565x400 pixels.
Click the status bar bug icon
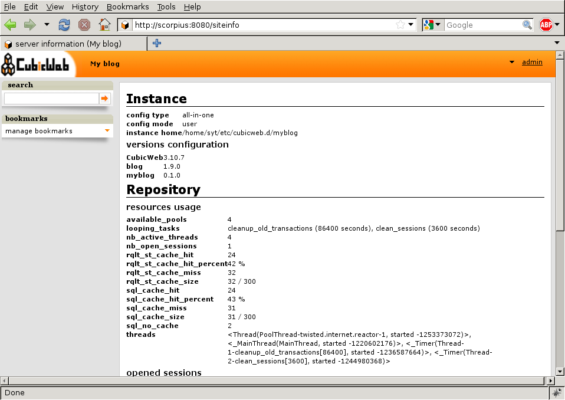[557, 392]
